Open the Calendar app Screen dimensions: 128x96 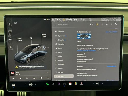[x=70, y=84]
